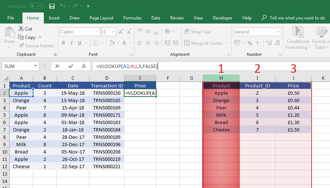Switch to the Formulas tab
330x188 pixels.
132,18
